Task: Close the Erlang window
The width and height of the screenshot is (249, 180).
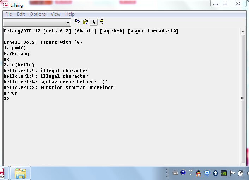Action: point(238,4)
